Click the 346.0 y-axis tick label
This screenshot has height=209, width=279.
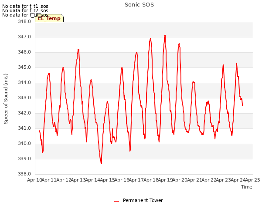click(24, 52)
